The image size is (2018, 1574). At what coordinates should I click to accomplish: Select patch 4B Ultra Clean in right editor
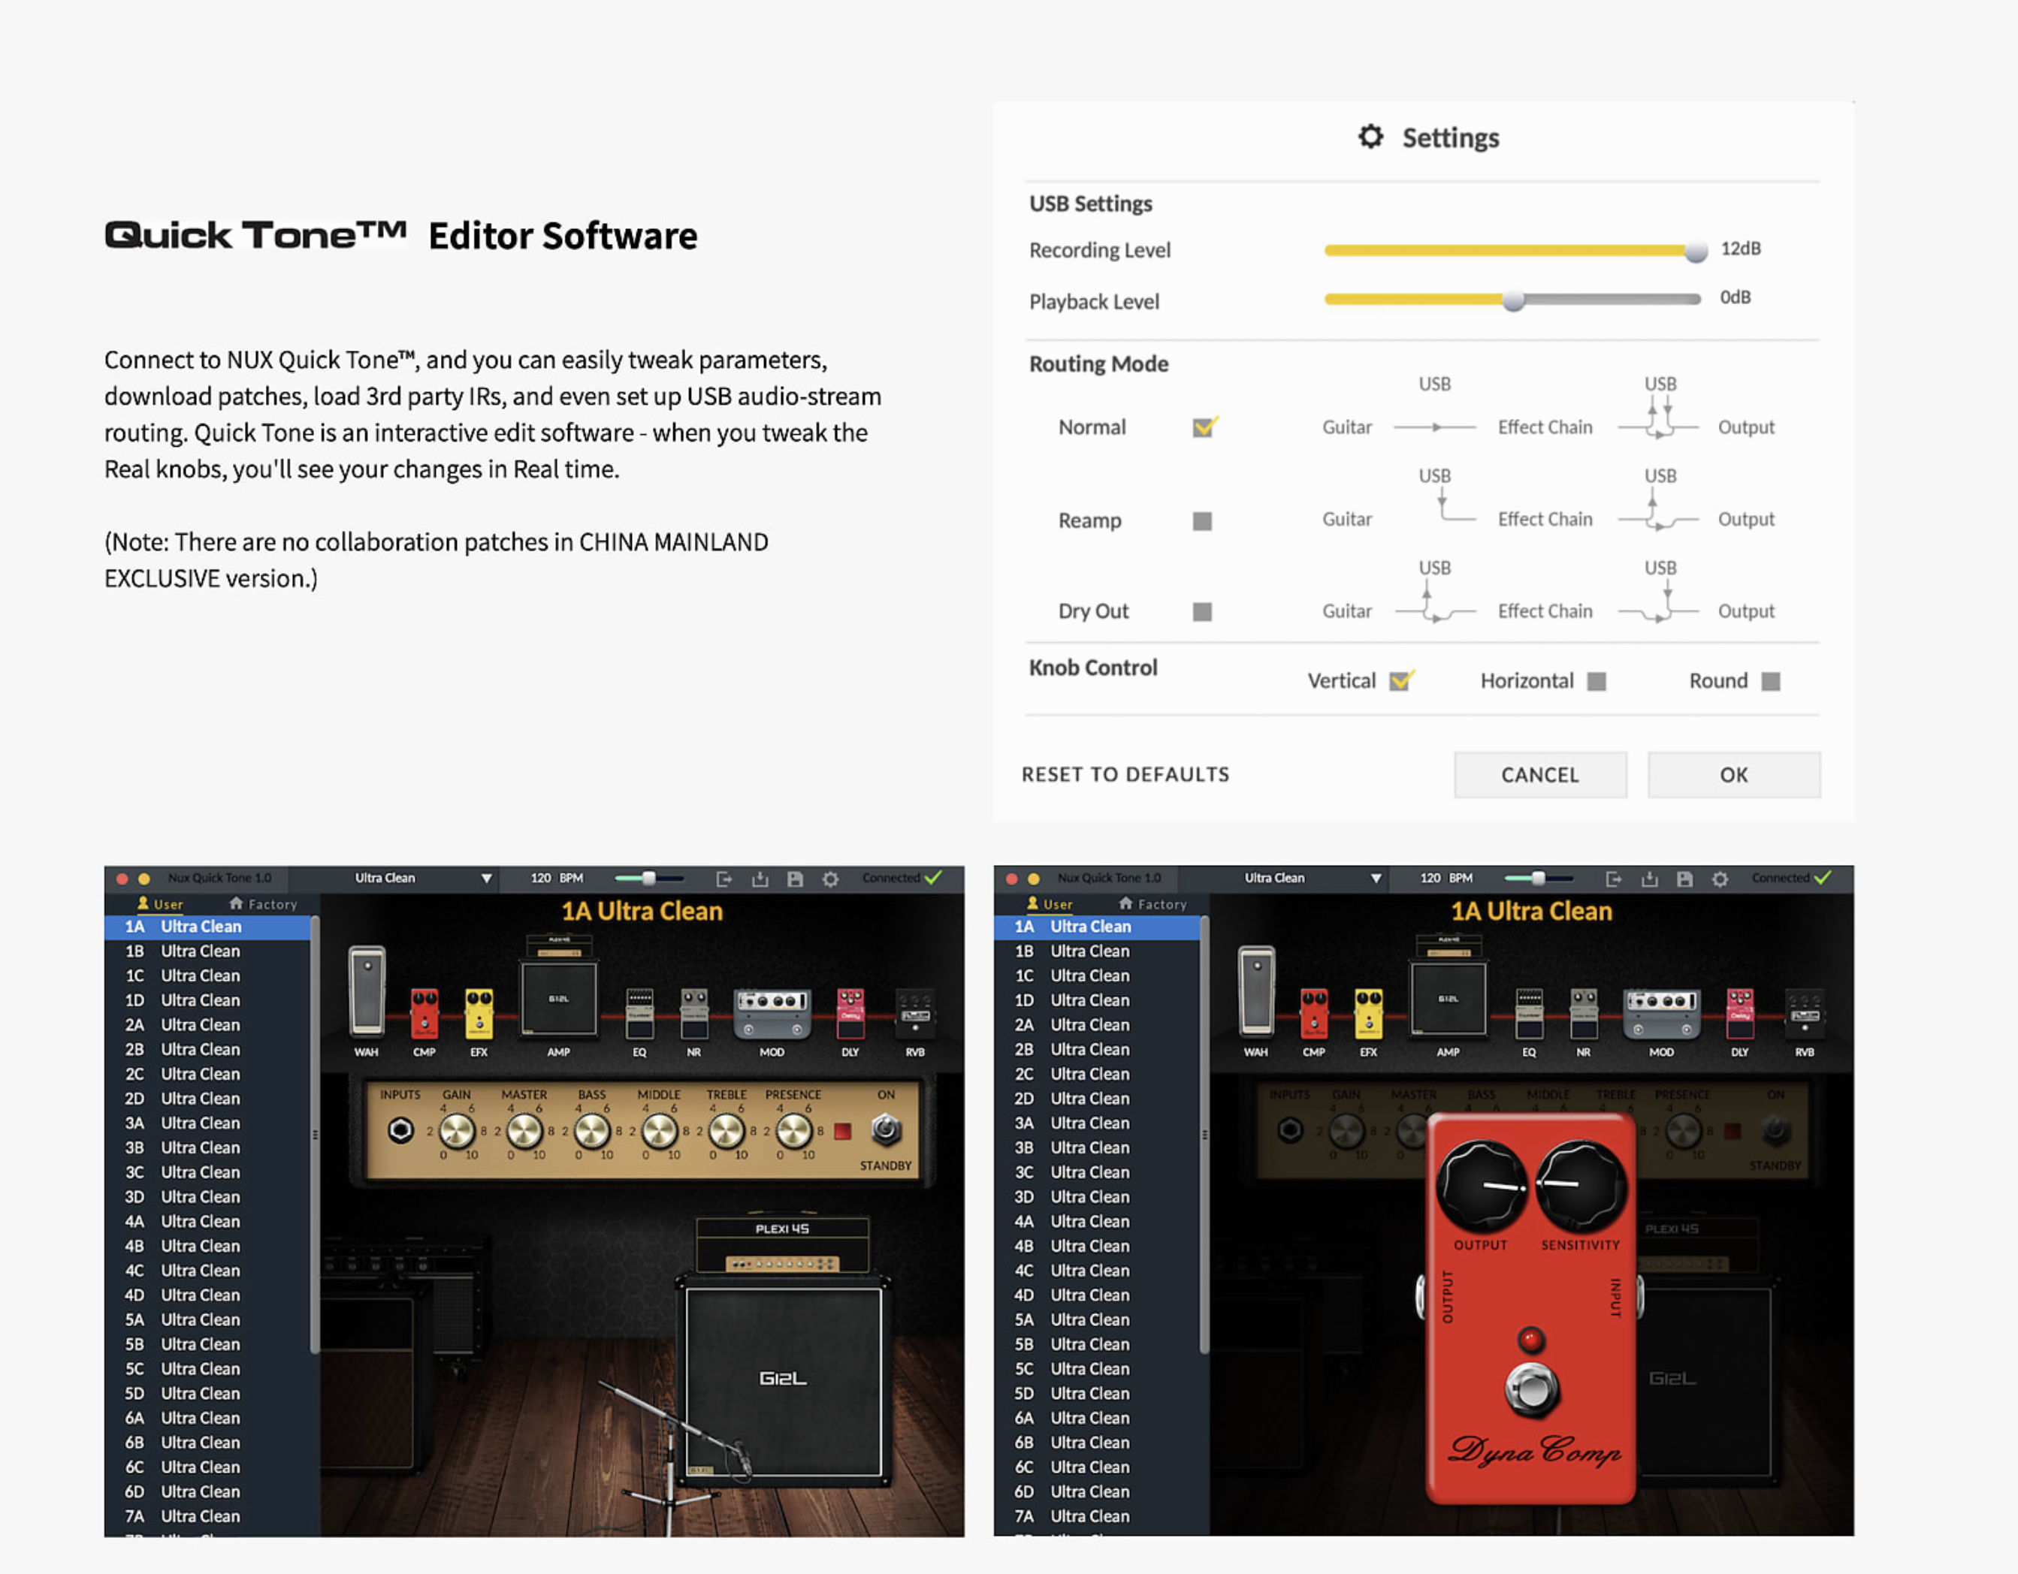1097,1246
